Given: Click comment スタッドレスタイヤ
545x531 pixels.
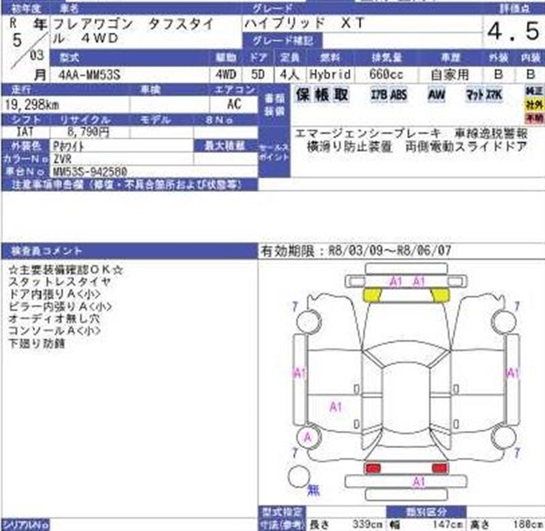Looking at the screenshot, I should pyautogui.click(x=59, y=282).
